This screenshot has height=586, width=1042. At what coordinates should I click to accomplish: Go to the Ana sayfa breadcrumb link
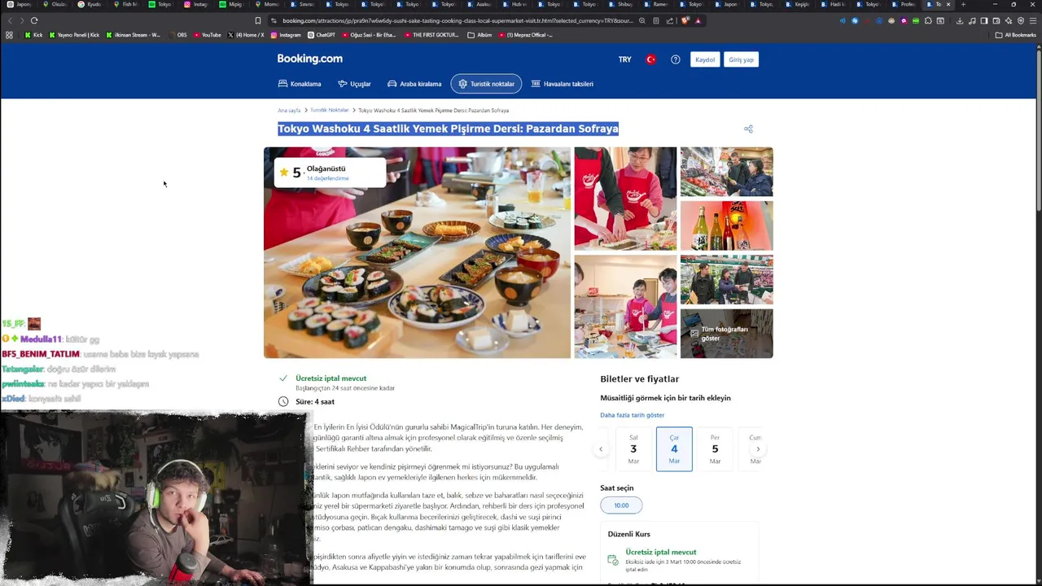click(289, 110)
